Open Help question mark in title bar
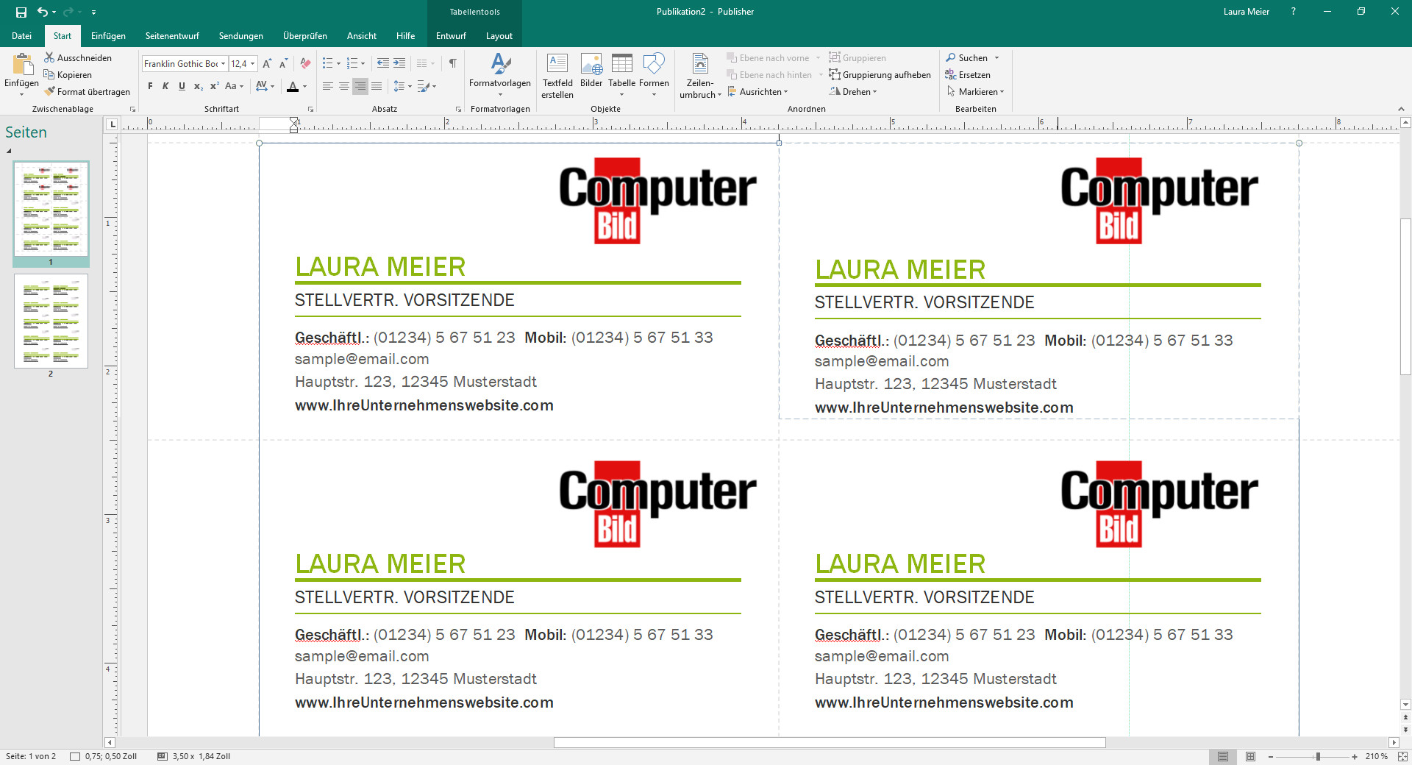Screen dimensions: 1412x765 pyautogui.click(x=1293, y=12)
